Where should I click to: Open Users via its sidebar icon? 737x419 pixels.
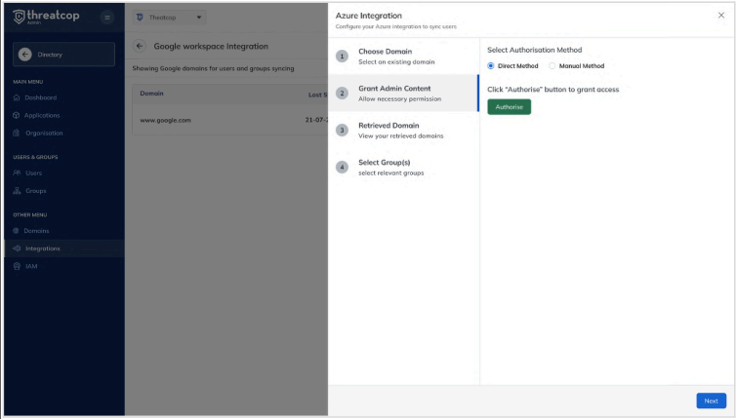[17, 172]
